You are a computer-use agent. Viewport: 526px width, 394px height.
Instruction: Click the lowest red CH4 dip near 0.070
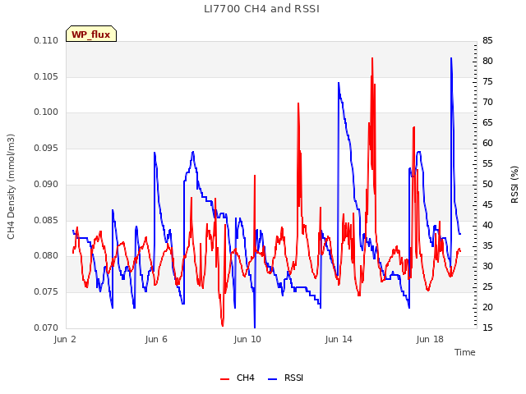point(223,325)
